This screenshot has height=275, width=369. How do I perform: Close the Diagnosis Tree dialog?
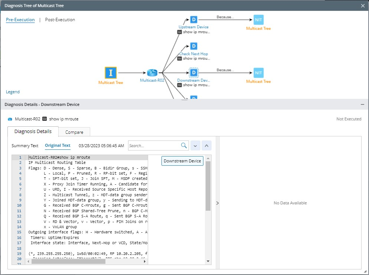click(363, 6)
